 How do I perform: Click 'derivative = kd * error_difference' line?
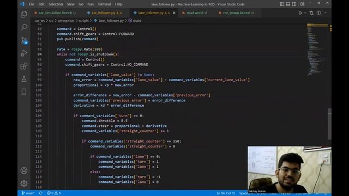click(x=109, y=105)
